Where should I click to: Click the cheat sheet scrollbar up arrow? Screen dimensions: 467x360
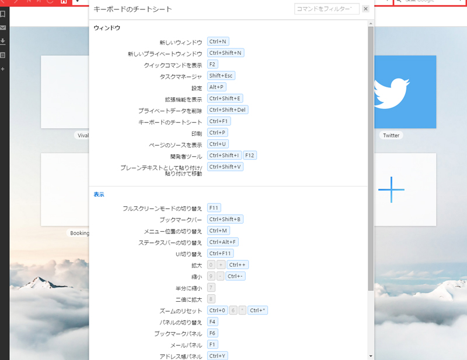pyautogui.click(x=371, y=23)
